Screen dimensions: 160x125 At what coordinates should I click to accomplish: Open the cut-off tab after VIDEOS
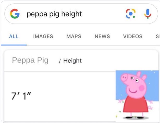[158, 36]
